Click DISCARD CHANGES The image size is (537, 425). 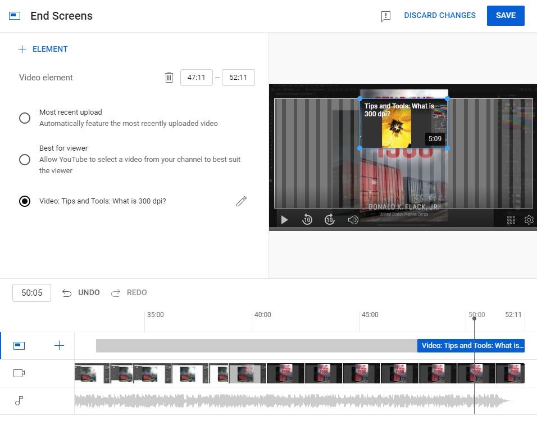(440, 15)
